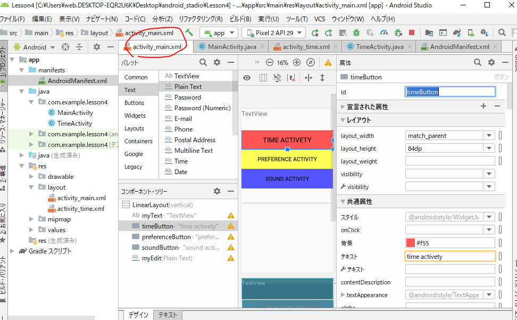The height and width of the screenshot is (320, 517).
Task: Open project panel settings gear
Action: 97,47
